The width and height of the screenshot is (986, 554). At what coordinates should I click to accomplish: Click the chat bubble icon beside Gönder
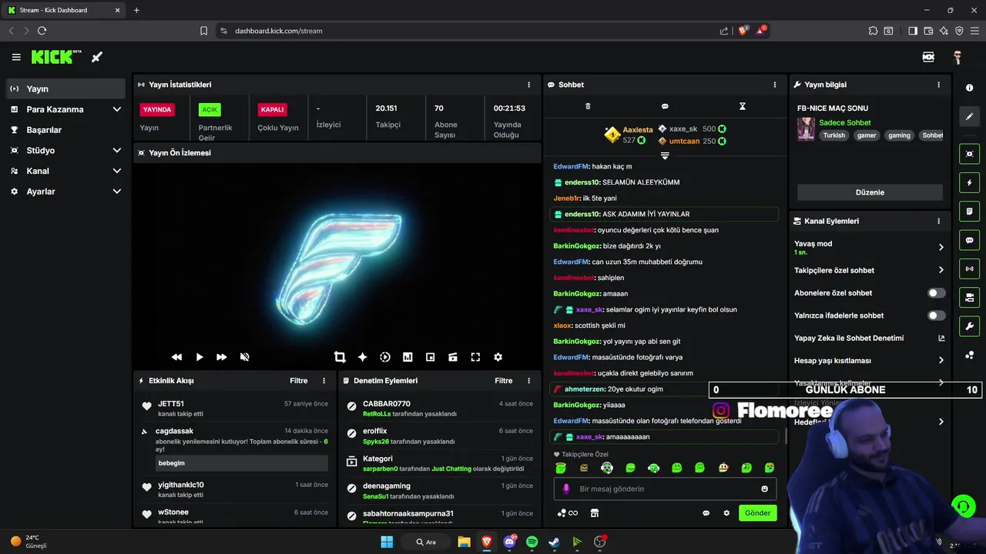click(x=706, y=513)
